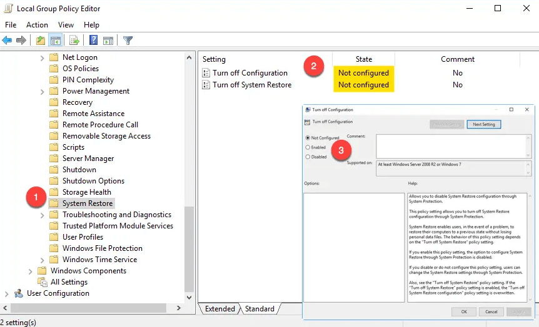Viewport: 539px width, 327px height.
Task: Click the Back arrow toolbar icon
Action: coord(8,41)
